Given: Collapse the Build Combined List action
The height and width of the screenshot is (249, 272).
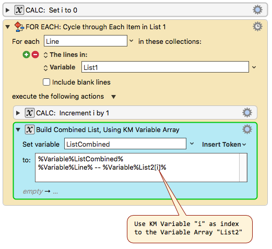Looking at the screenshot, I should [18, 129].
